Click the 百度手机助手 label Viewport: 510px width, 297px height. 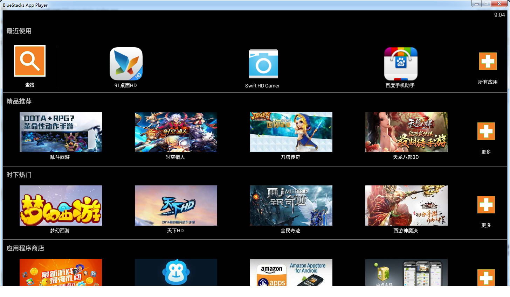point(400,85)
